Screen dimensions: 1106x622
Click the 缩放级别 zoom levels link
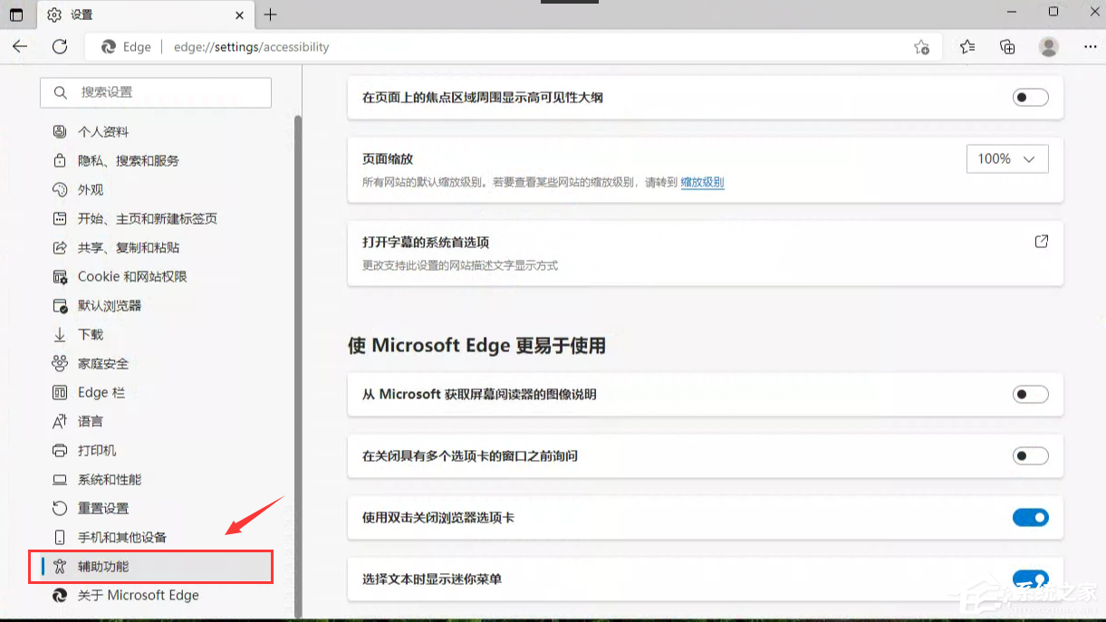tap(702, 182)
